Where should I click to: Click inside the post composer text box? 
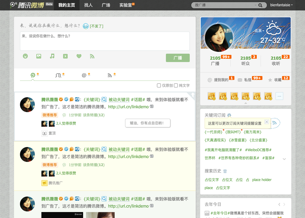[105, 41]
